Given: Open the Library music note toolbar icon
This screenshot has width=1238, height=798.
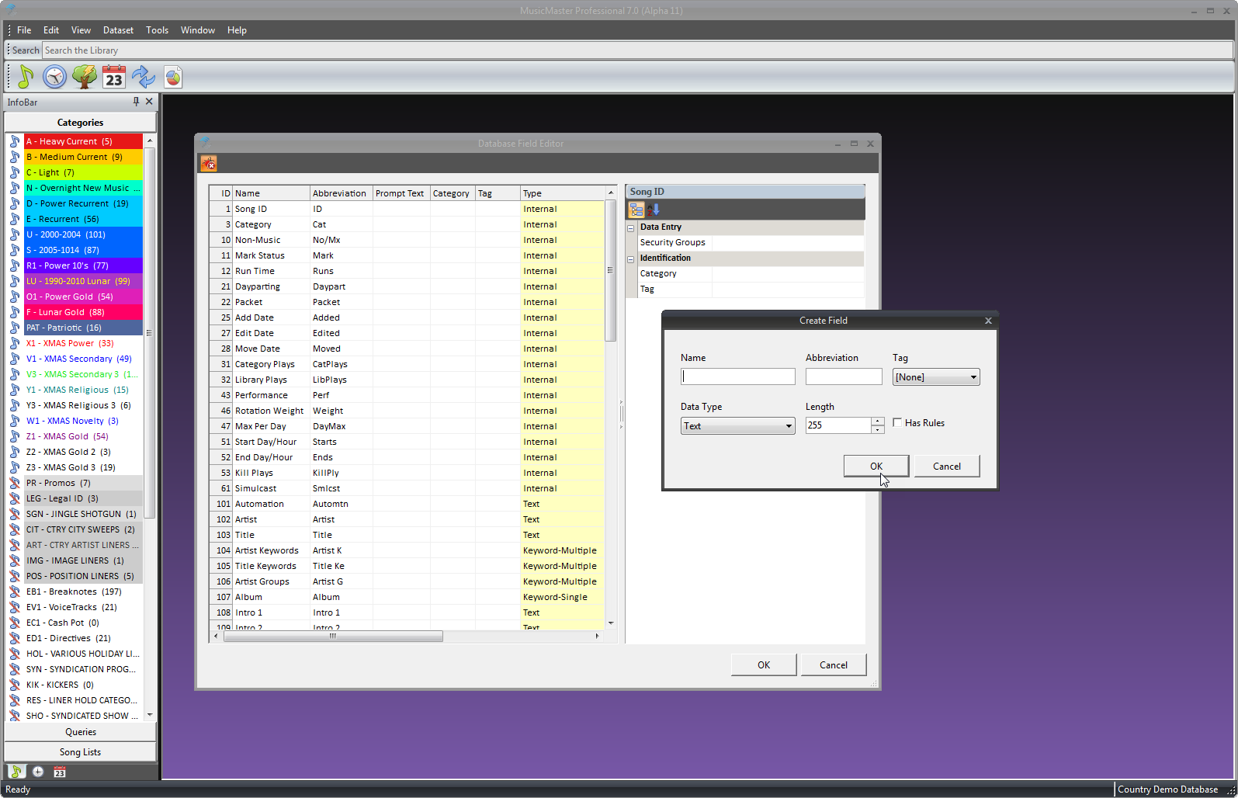Looking at the screenshot, I should tap(25, 77).
